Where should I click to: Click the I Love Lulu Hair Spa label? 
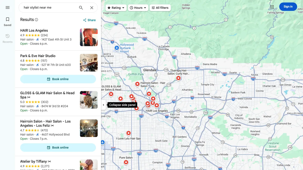coord(129,139)
